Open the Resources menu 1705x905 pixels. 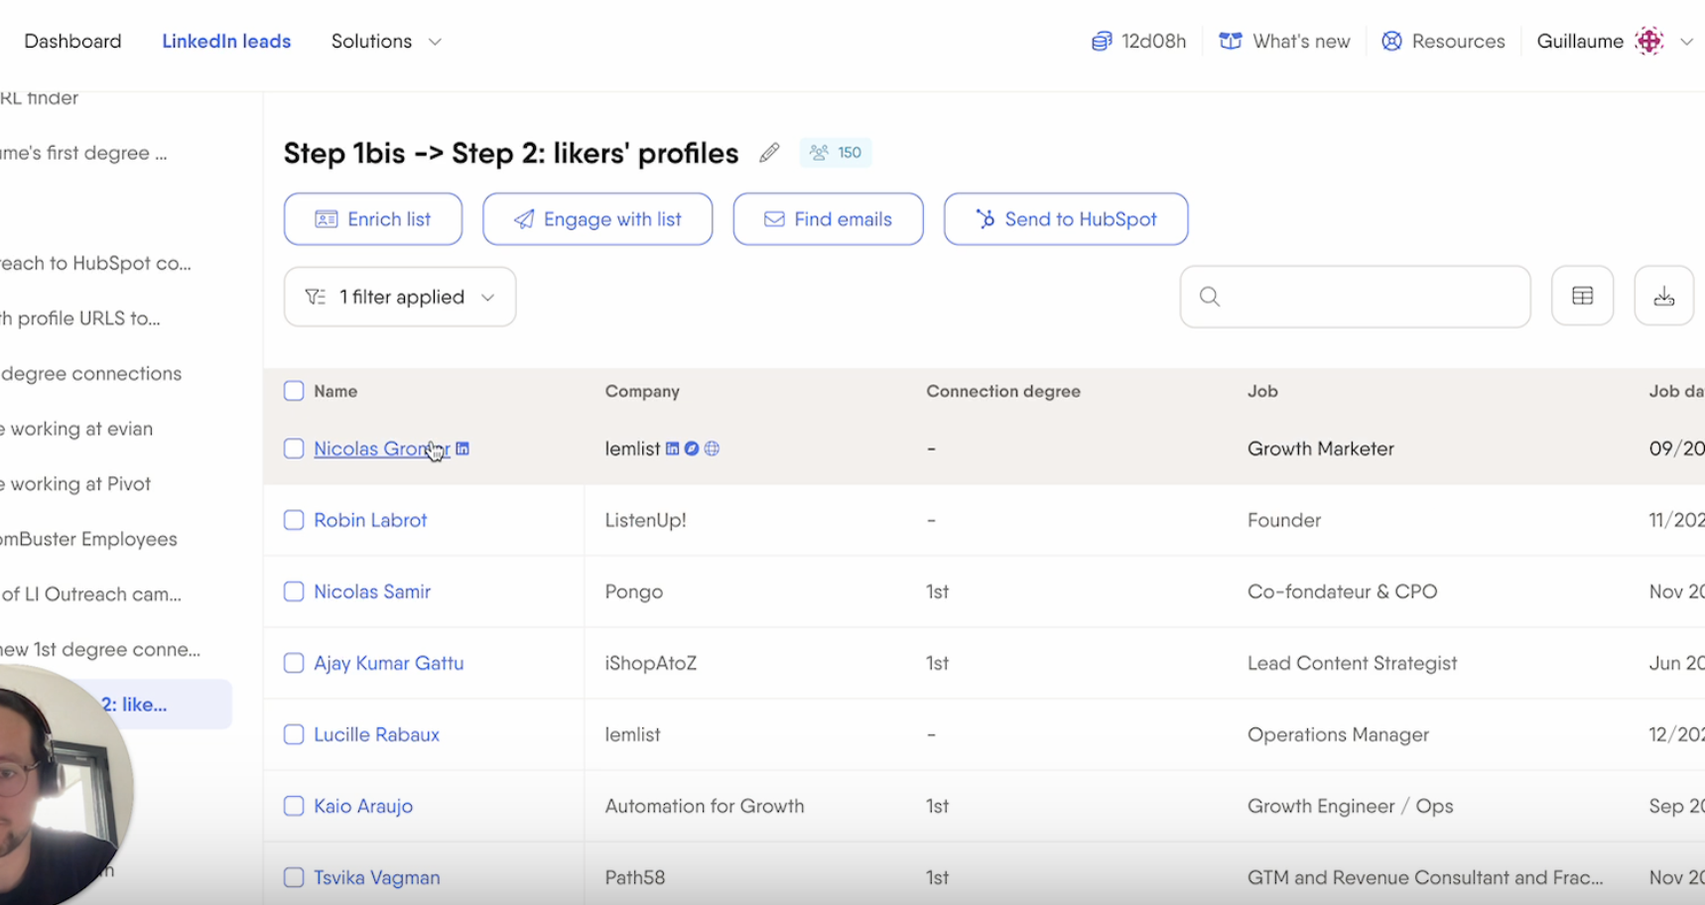coord(1443,41)
